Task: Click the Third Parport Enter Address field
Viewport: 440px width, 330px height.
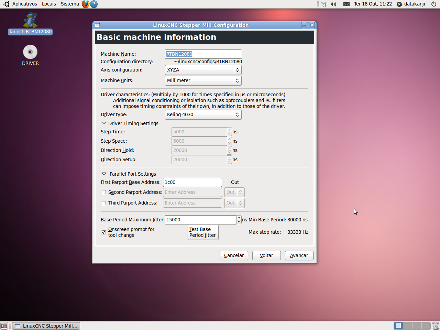Action: 192,203
